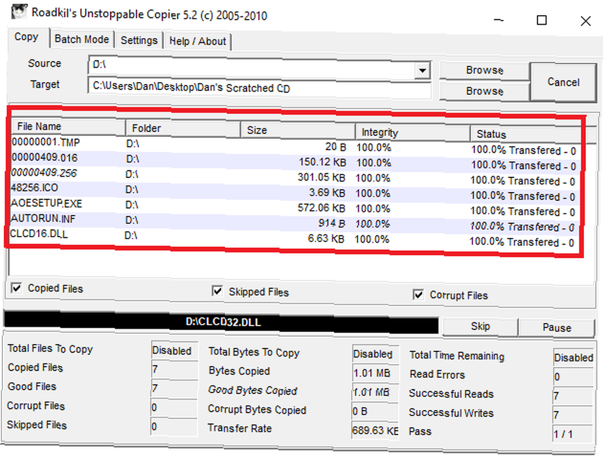
Task: Click the Transfer Rate value 689.63 KB
Action: click(x=375, y=430)
